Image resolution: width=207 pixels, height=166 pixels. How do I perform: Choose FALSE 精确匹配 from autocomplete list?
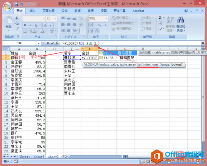(118, 58)
